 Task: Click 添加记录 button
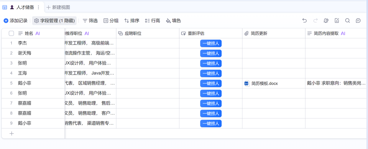click(x=16, y=21)
